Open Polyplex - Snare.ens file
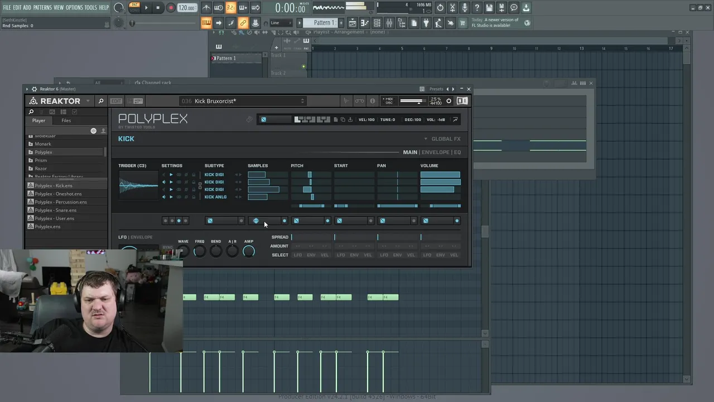Screen dimensions: 714x402 point(55,210)
